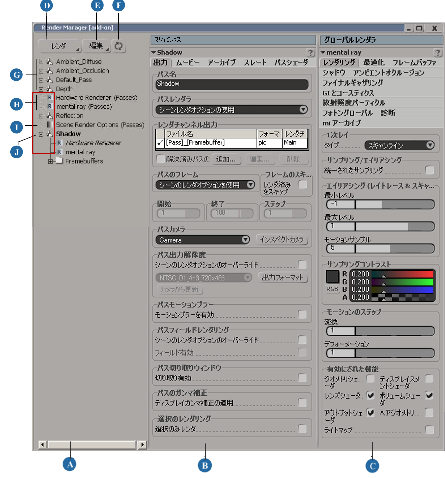Open the 編集 menu button

pyautogui.click(x=96, y=46)
